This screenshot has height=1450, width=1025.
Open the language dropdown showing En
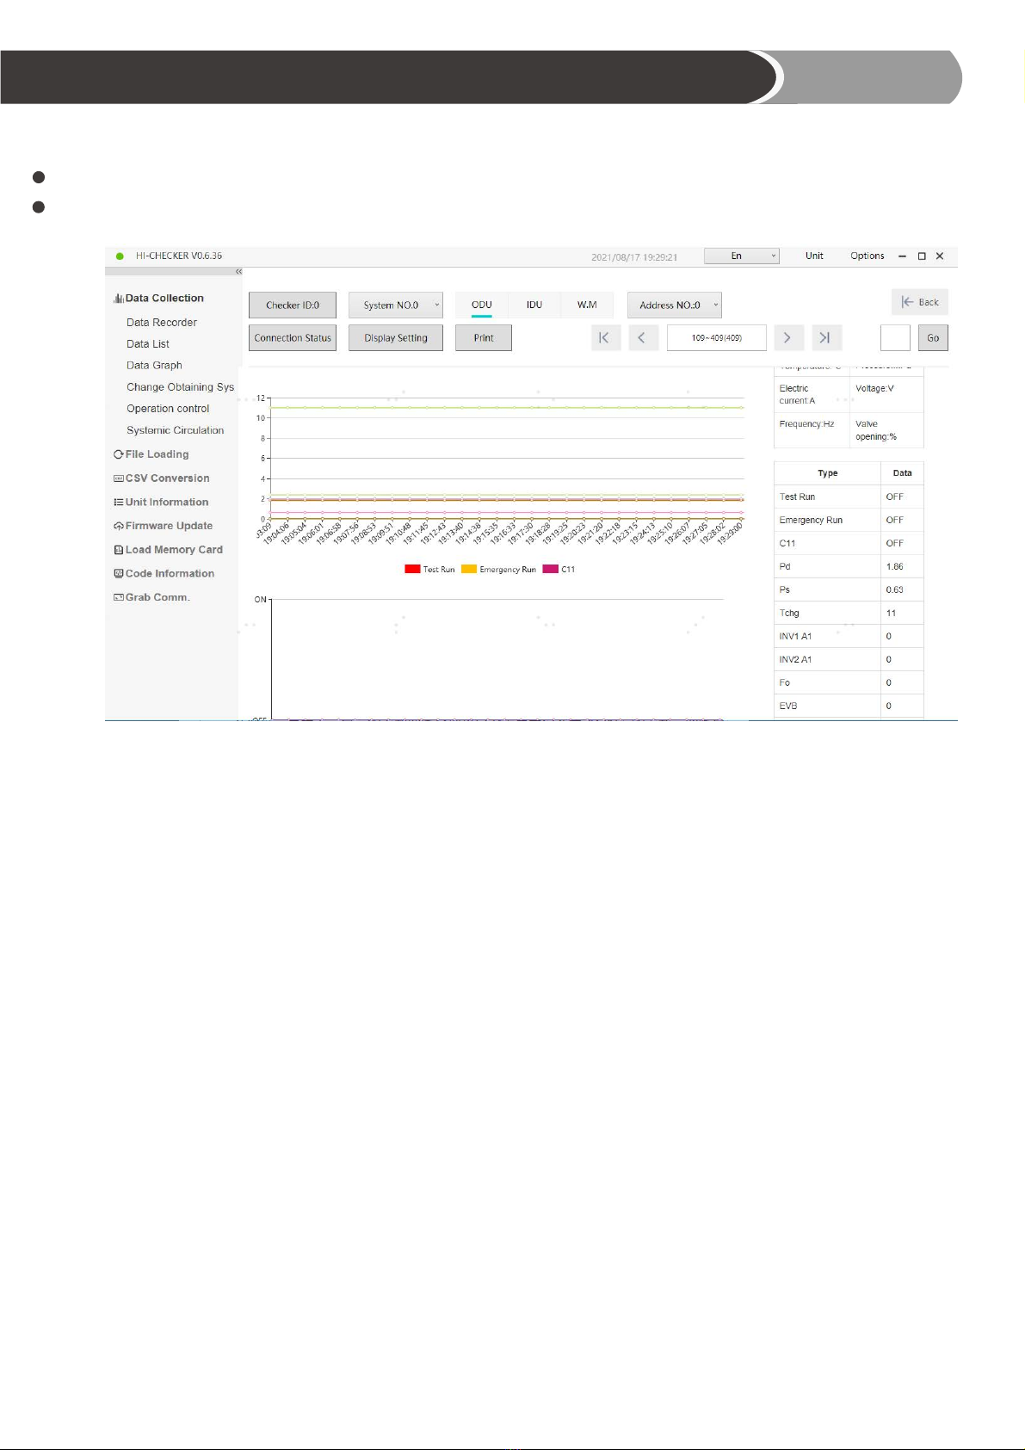click(x=742, y=256)
